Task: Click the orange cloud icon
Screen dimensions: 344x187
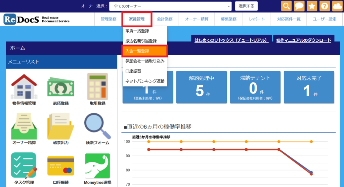Action: click(337, 6)
